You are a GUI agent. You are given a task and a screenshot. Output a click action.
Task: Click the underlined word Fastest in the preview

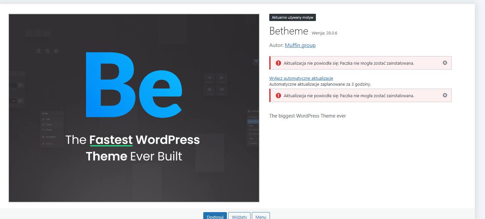point(111,140)
